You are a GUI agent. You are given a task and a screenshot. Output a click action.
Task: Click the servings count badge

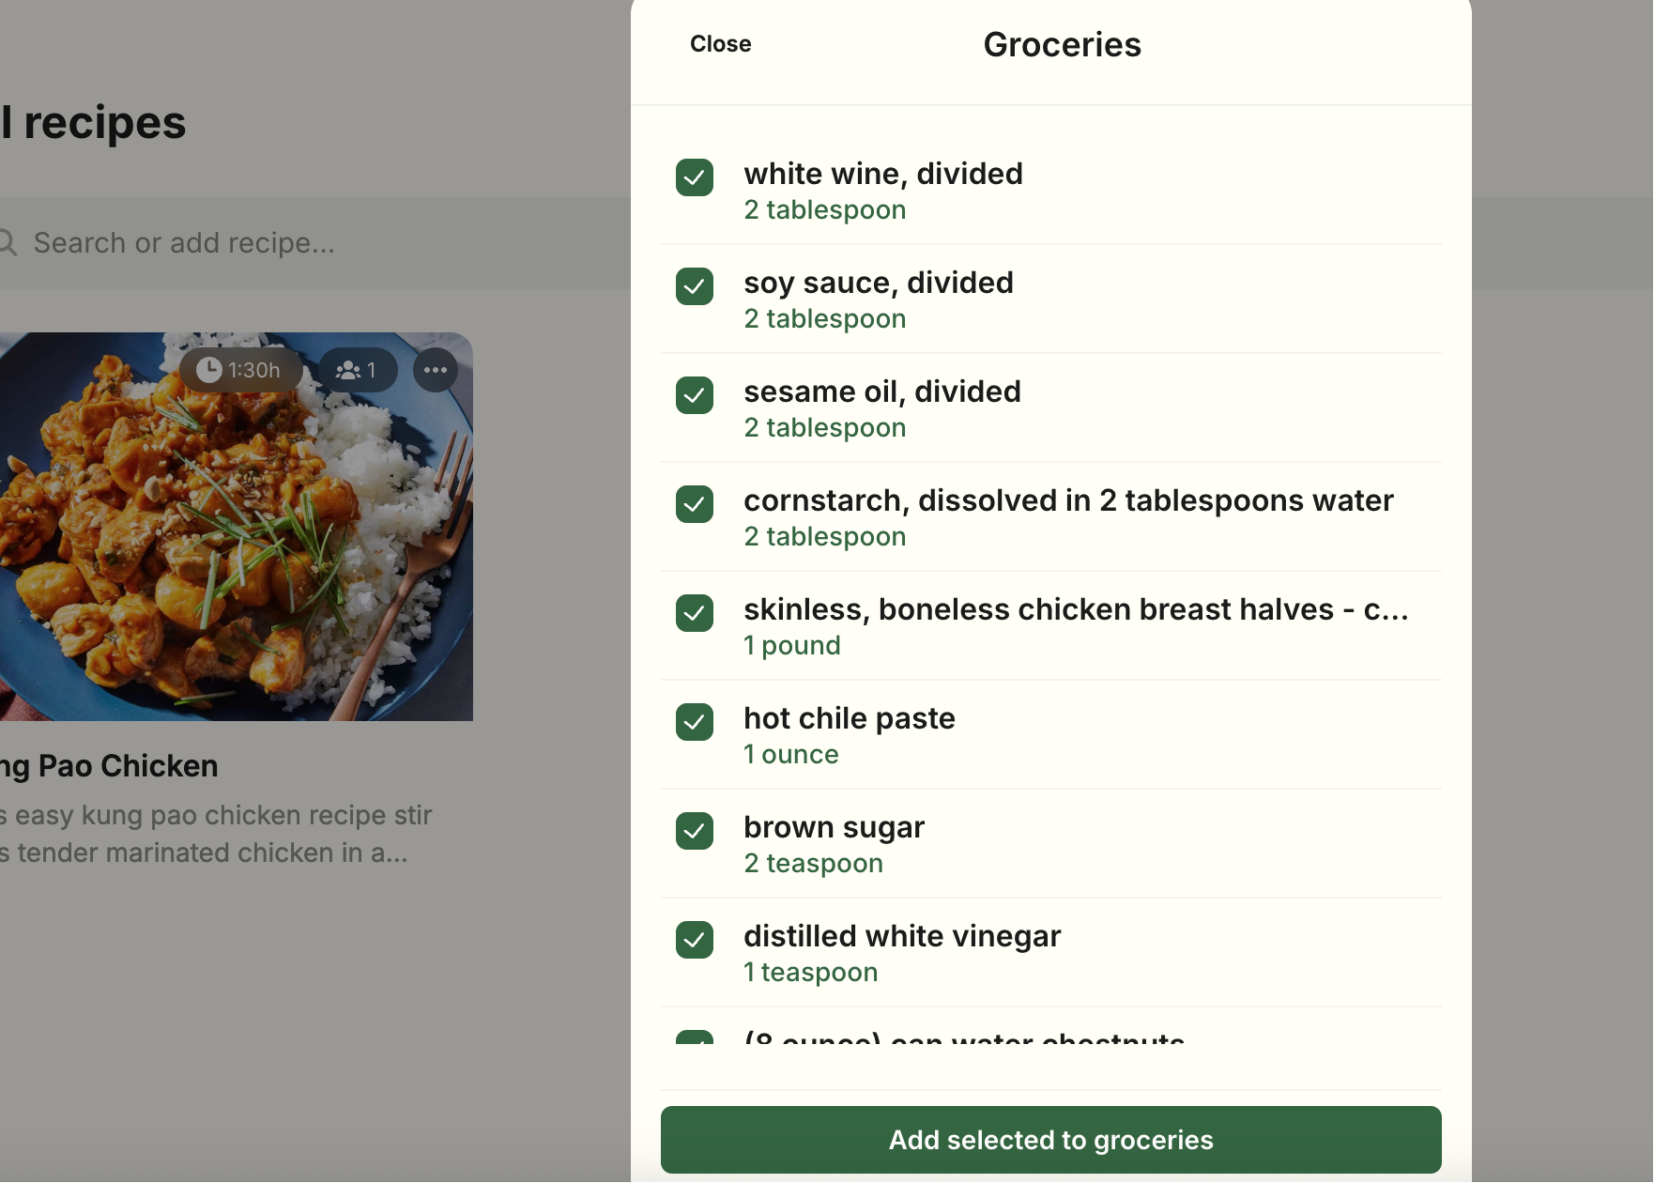358,370
